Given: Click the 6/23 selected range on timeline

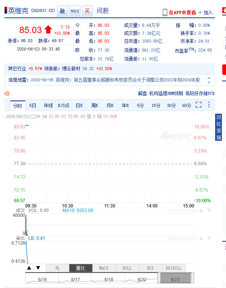Looking at the screenshot, I should pyautogui.click(x=175, y=278).
